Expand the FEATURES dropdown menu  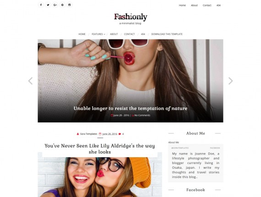pos(98,34)
